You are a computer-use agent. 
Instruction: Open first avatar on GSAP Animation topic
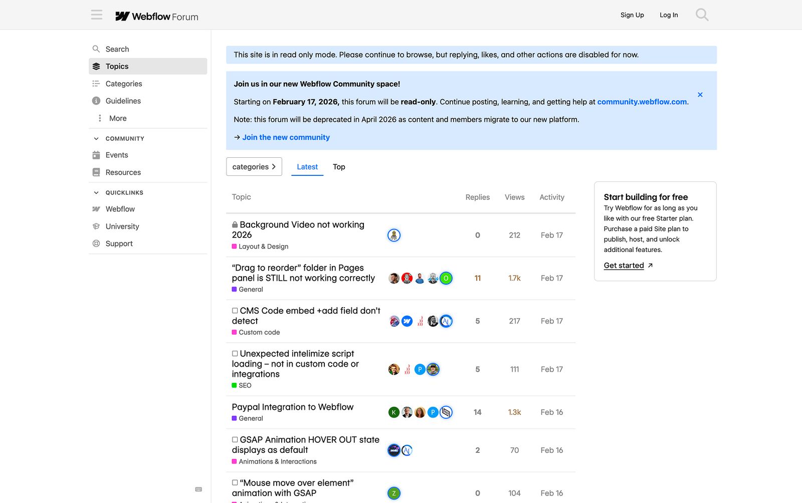[394, 450]
